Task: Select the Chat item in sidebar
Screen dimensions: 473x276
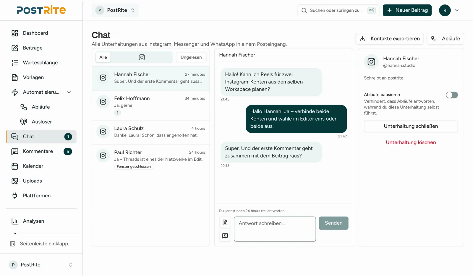Action: pyautogui.click(x=41, y=137)
